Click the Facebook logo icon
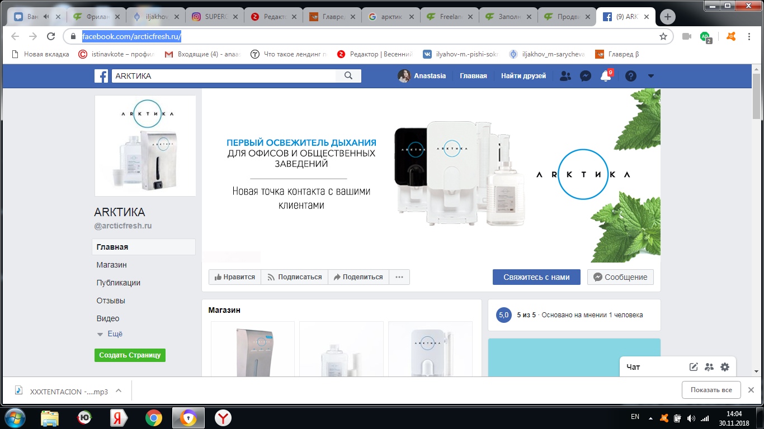 pyautogui.click(x=101, y=76)
